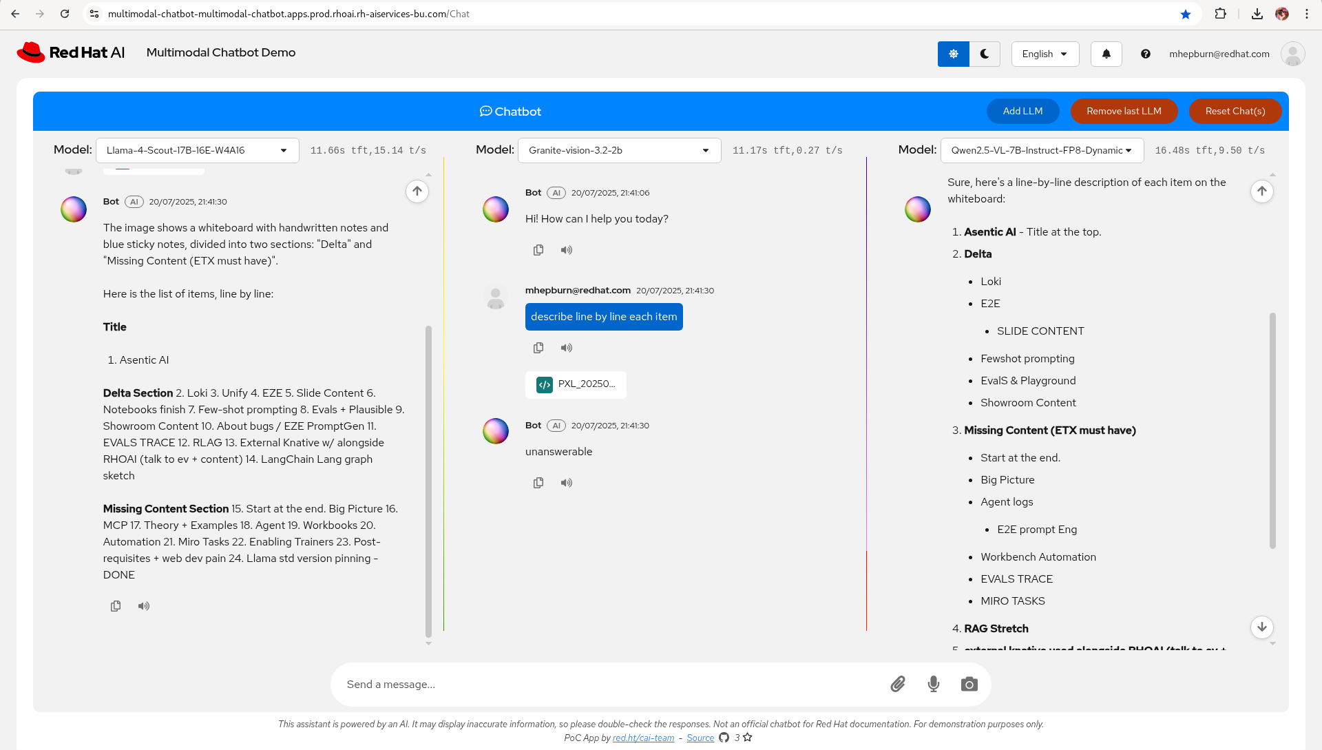This screenshot has width=1322, height=750.
Task: Toggle the bookmark star in address bar
Action: pyautogui.click(x=1186, y=14)
